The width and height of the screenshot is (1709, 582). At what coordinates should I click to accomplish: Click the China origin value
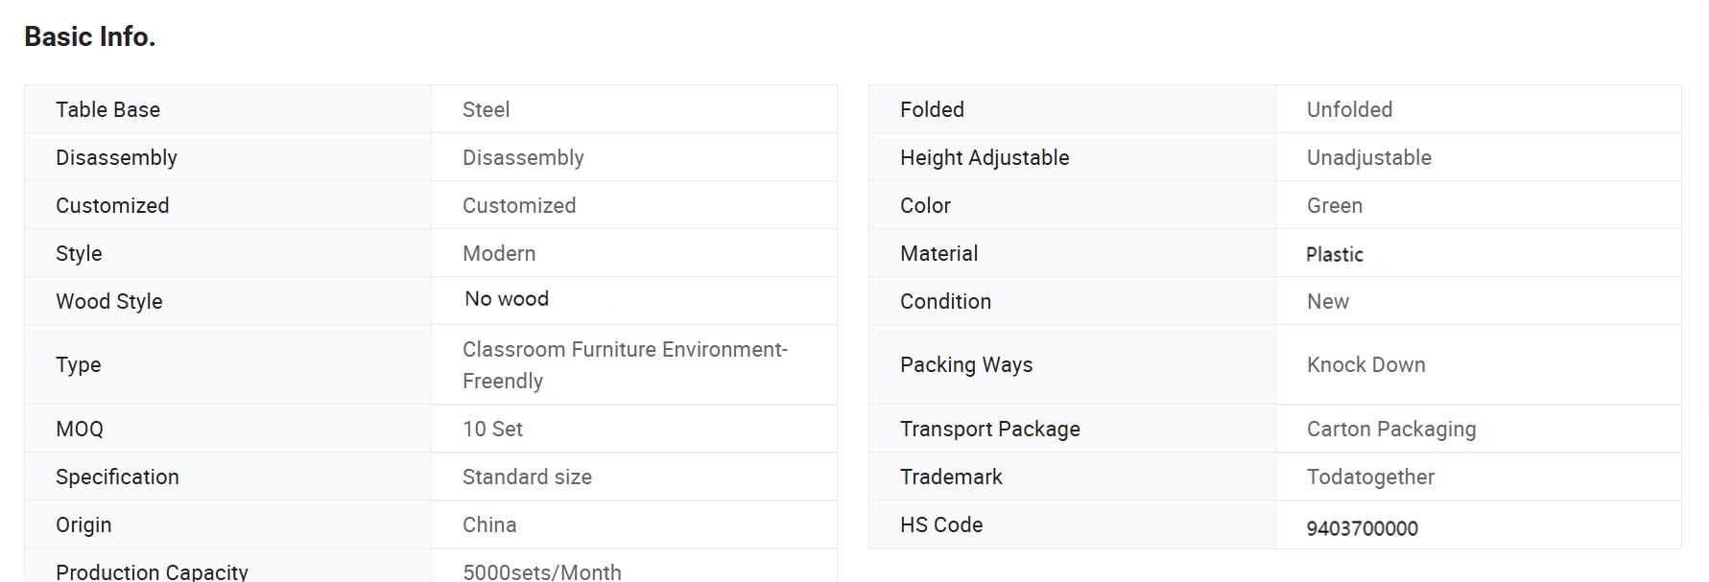(x=489, y=524)
